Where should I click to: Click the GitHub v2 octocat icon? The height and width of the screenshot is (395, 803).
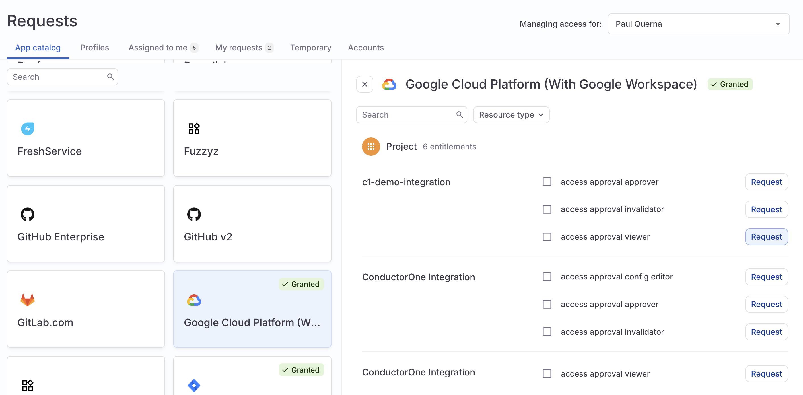coord(194,214)
